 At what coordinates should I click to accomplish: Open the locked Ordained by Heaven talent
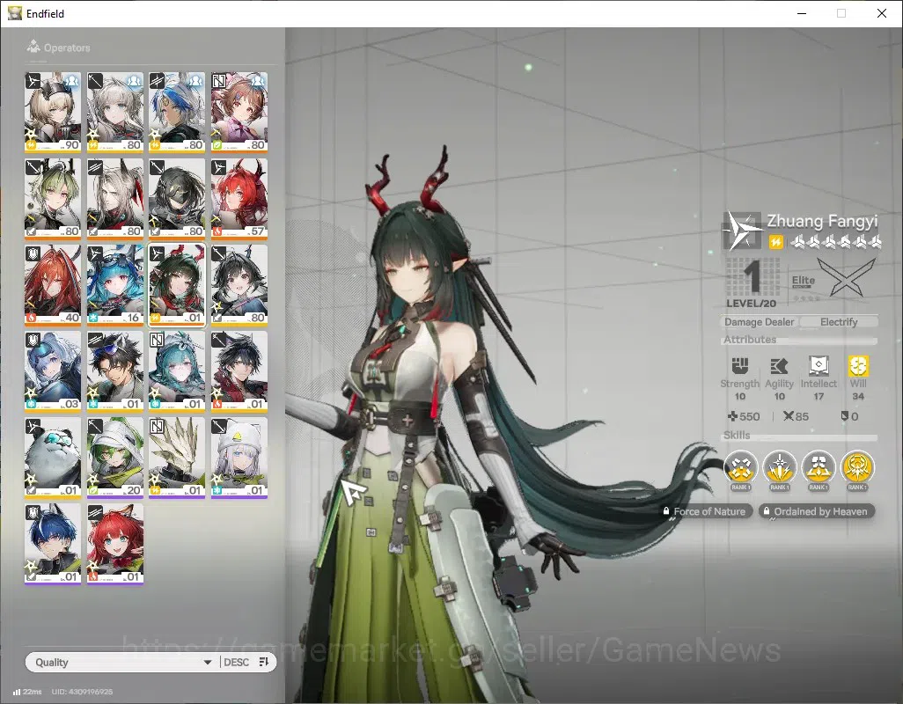(x=816, y=511)
